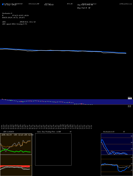Viewport: 133px width, 176px height.
Task: Open the lower RSI chart panel
Action: [117, 165]
